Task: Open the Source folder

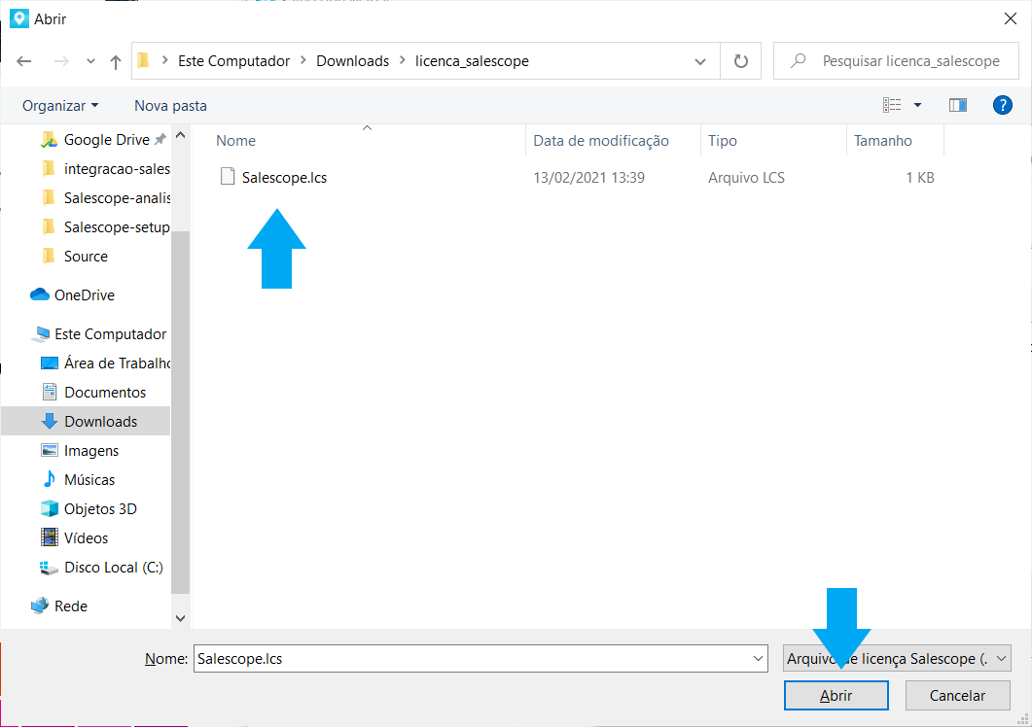Action: (86, 257)
